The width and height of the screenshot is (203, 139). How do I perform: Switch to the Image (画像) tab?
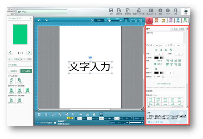(157, 20)
